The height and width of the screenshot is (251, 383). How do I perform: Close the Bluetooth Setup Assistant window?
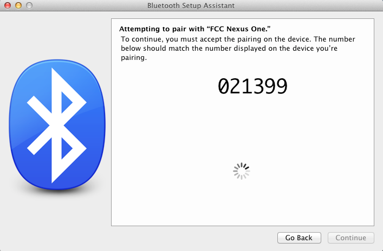click(8, 5)
